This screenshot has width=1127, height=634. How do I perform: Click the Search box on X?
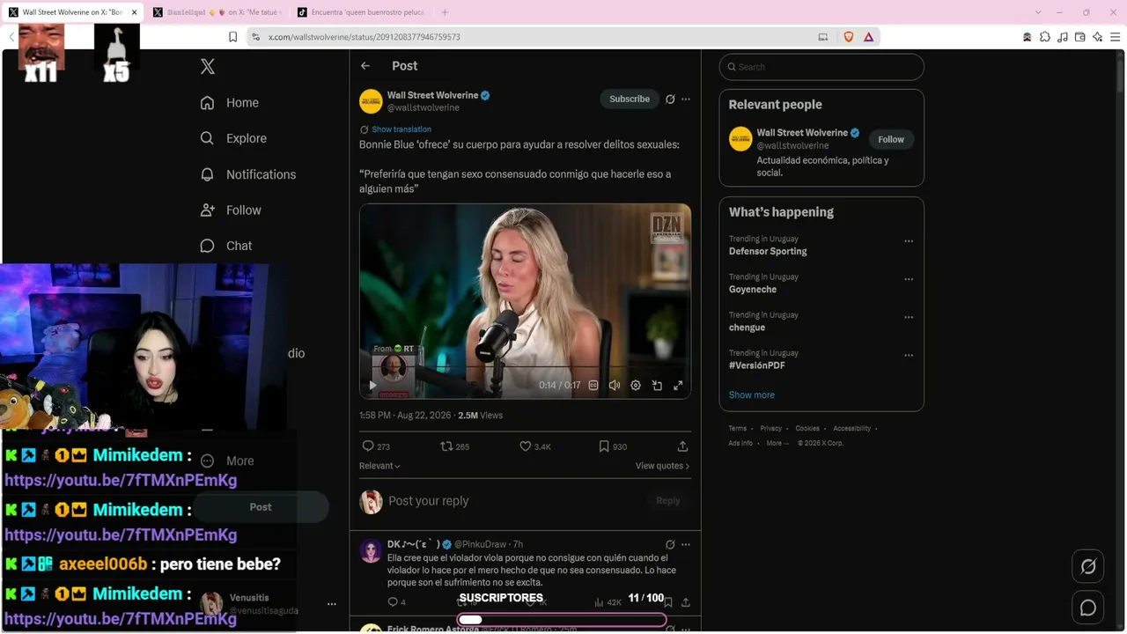821,67
